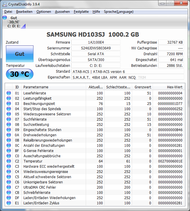190x211 pixels.
Task: Click the status orb for Laden/Entladen Zyklus
Action: (x=9, y=203)
